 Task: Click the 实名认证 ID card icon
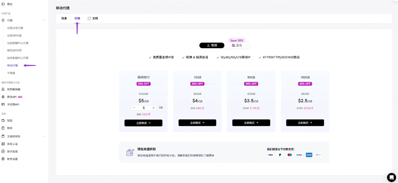(3, 144)
